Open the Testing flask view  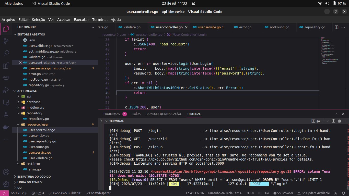(6, 115)
